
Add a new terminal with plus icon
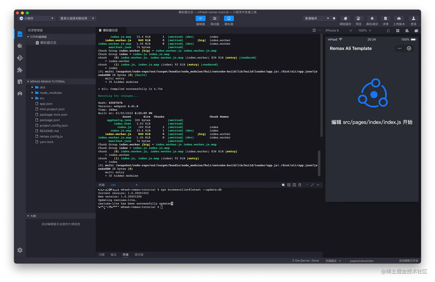tap(137, 185)
